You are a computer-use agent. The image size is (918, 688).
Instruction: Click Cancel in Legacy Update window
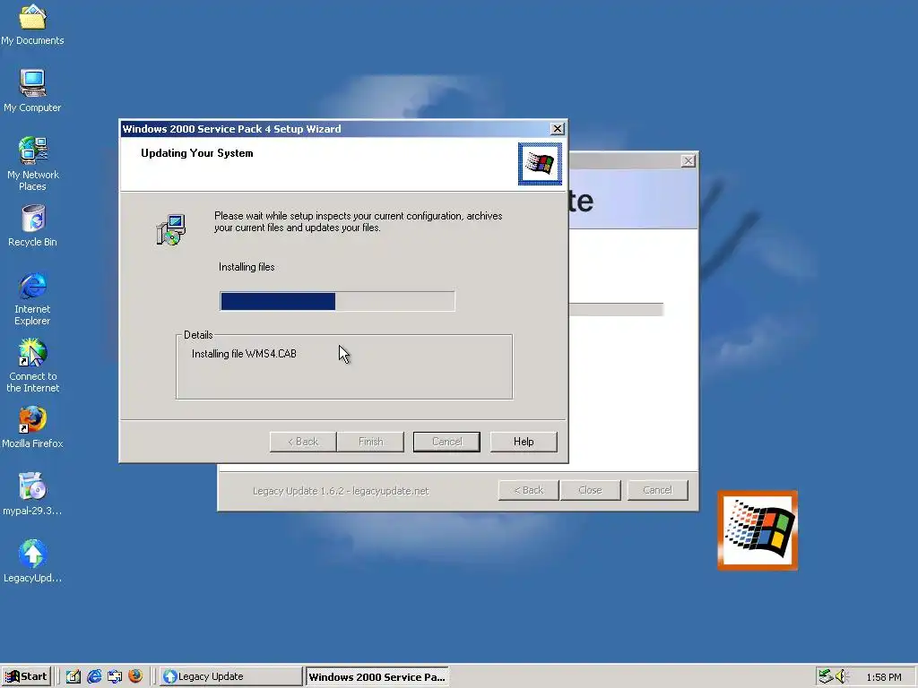click(657, 490)
